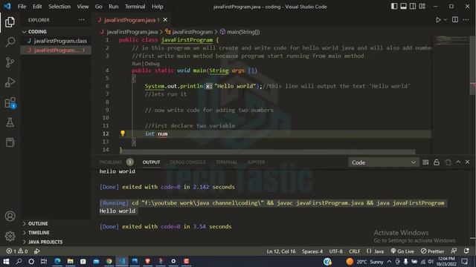
Task: Toggle panel layout icon
Action: [x=403, y=7]
